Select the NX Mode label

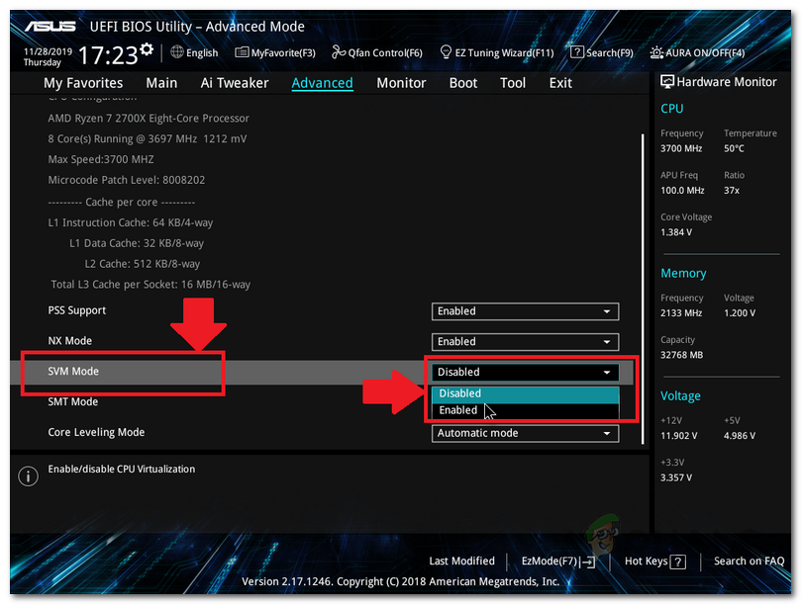(69, 341)
